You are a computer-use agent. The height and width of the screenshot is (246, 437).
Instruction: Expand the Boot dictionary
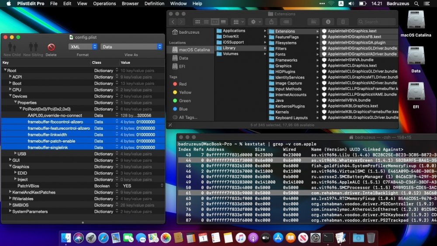click(10, 83)
